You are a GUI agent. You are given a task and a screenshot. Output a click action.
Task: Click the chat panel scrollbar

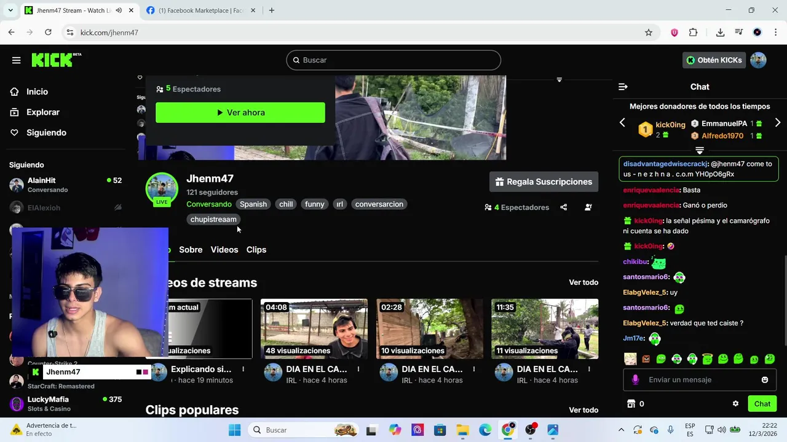pyautogui.click(x=785, y=301)
